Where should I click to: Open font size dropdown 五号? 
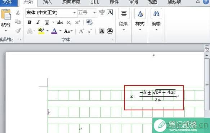point(87,13)
